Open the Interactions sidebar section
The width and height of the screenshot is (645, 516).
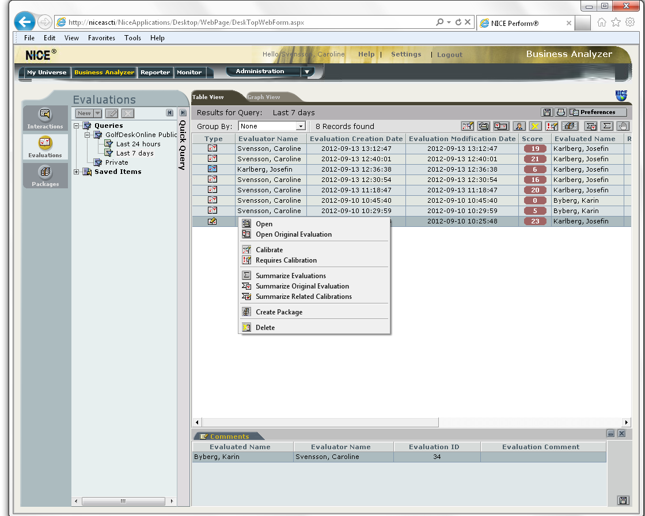45,117
